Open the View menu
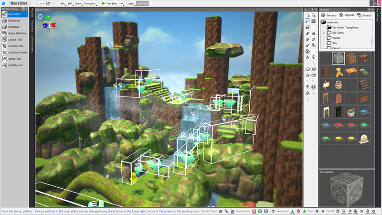This screenshot has width=382, height=215. (78, 3)
